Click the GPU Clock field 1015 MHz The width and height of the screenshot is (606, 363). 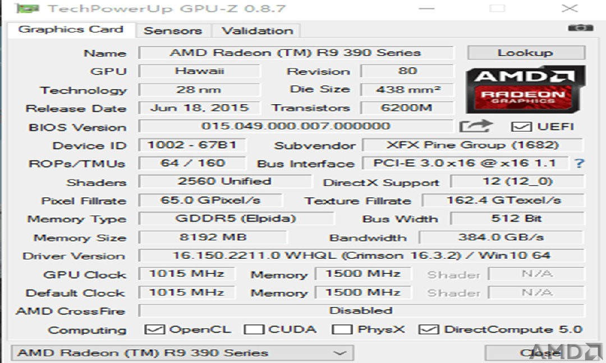tap(187, 274)
